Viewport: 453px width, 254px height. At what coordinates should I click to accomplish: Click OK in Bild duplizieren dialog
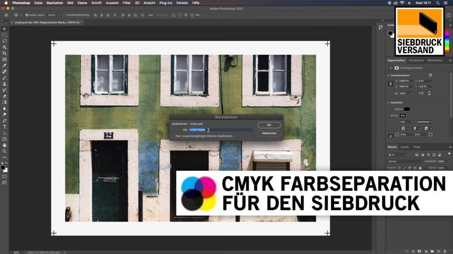coord(269,125)
